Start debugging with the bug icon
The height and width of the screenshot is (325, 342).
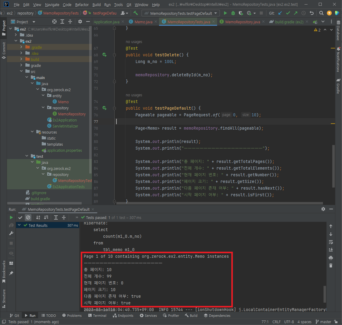233,13
